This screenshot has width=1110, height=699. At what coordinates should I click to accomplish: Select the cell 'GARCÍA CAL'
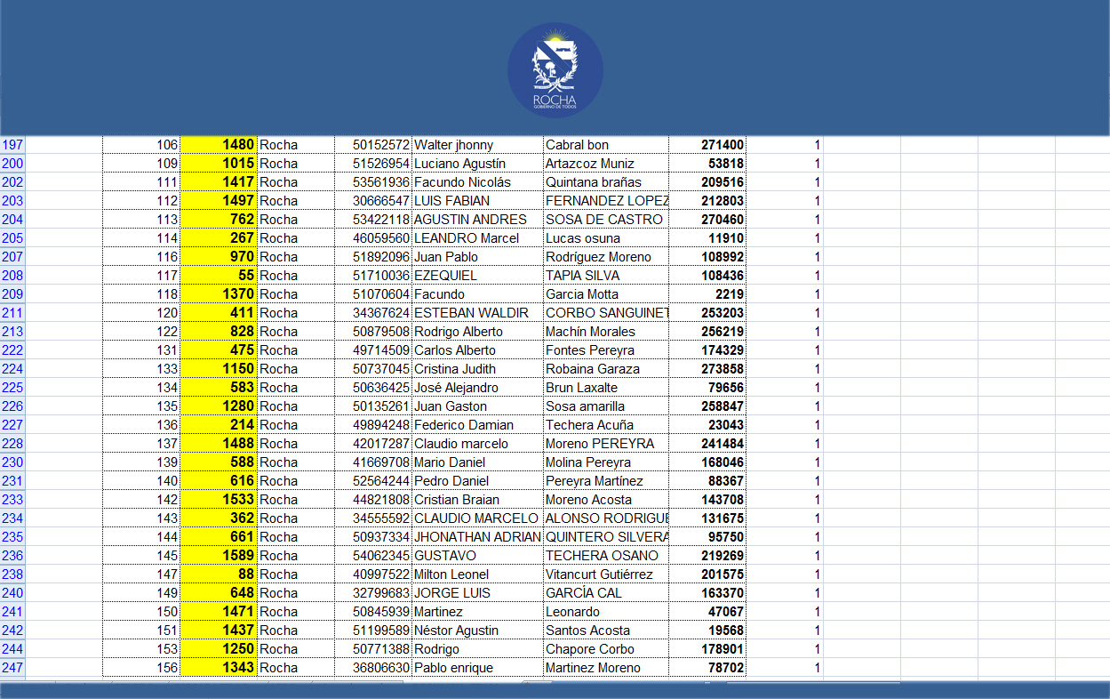click(x=606, y=593)
